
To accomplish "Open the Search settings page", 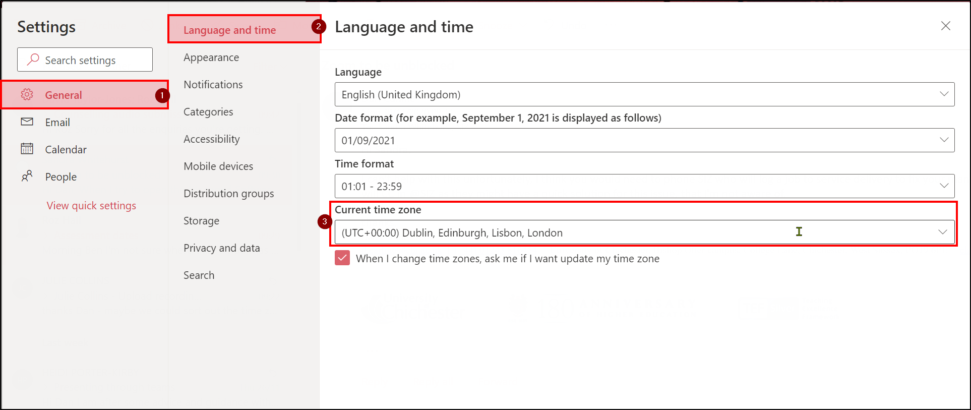I will point(199,275).
